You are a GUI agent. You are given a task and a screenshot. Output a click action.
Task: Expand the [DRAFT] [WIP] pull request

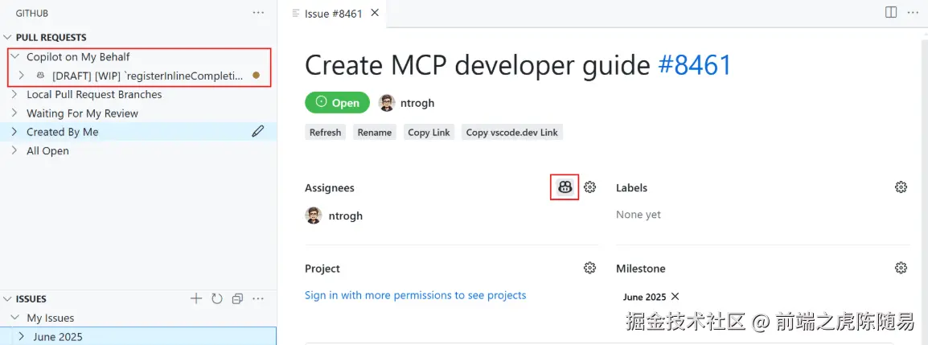coord(22,76)
